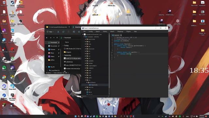Click the Paste icon in Explorer toolbar
This screenshot has width=209, height=118.
pos(69,32)
